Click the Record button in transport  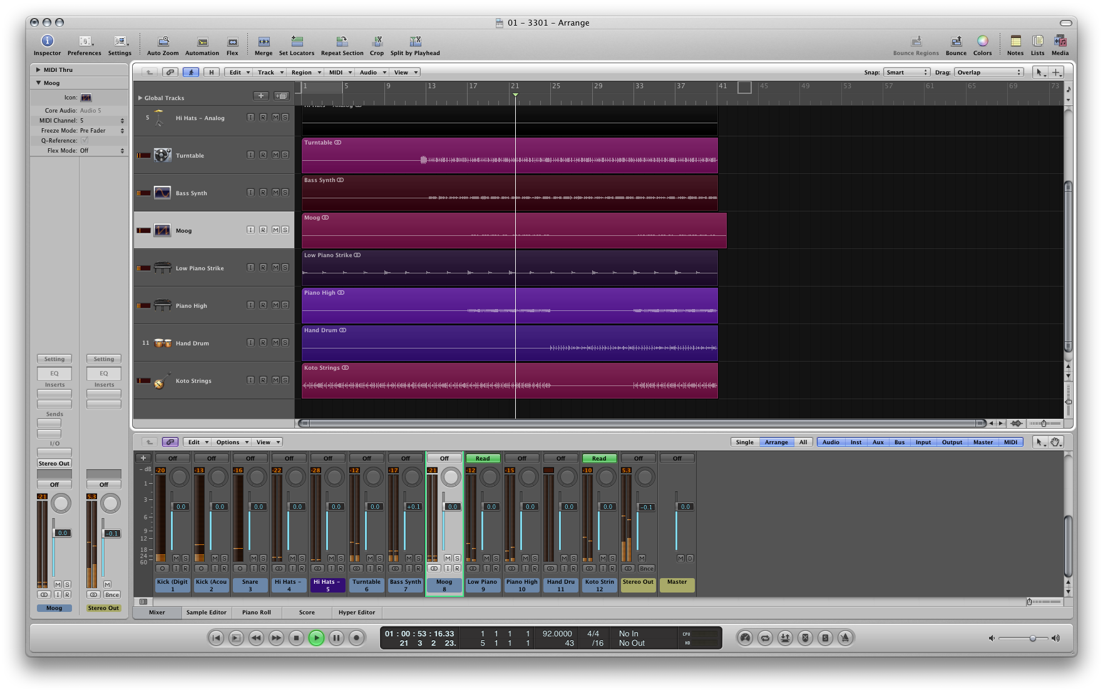[x=356, y=638]
